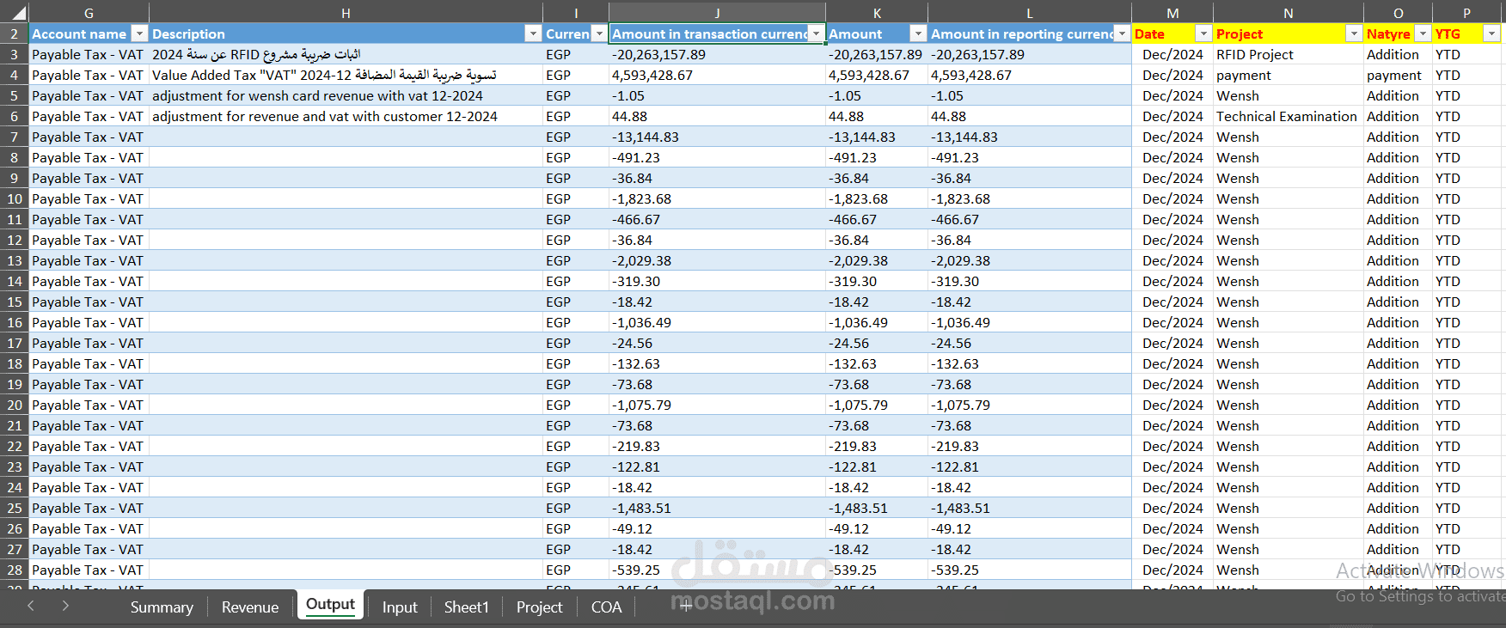Select the RFID Project cell
The height and width of the screenshot is (628, 1506).
coord(1289,54)
